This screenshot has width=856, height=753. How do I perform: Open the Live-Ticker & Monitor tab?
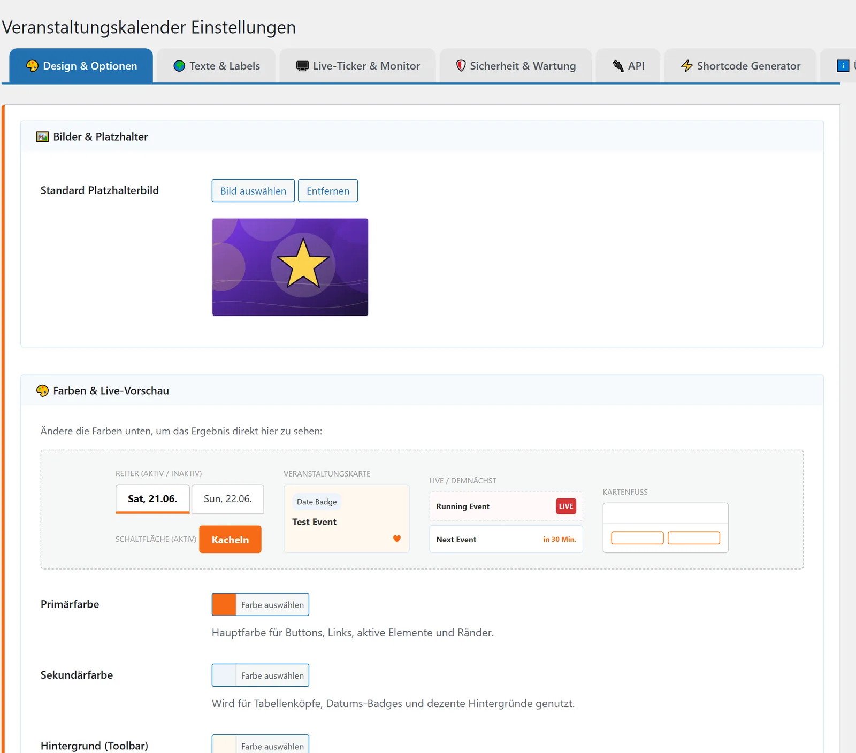coord(358,66)
